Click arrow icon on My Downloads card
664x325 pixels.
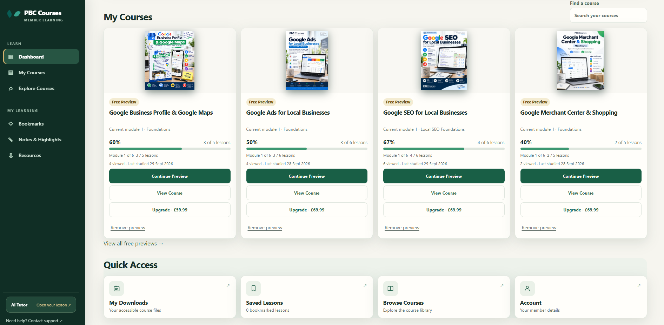click(228, 286)
